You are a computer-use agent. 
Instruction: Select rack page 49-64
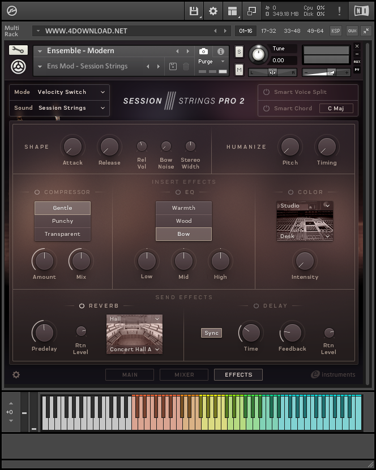[315, 31]
